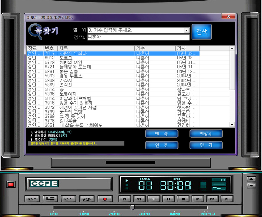Select the song row 사랑은 무죄다
The image size is (262, 217).
[113, 54]
